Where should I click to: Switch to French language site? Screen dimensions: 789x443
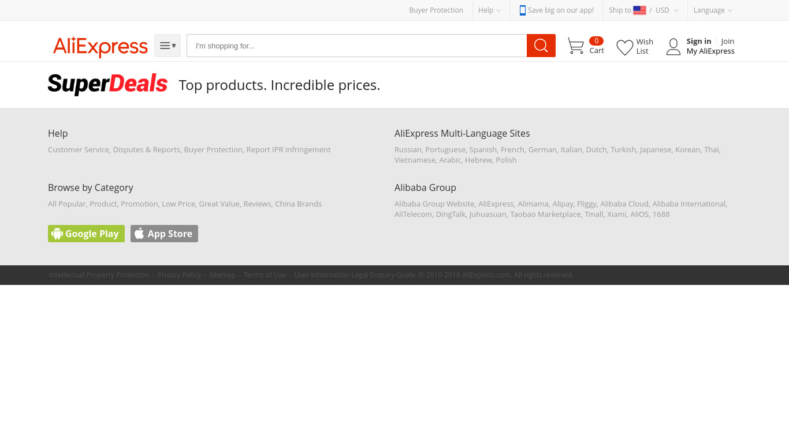click(512, 149)
